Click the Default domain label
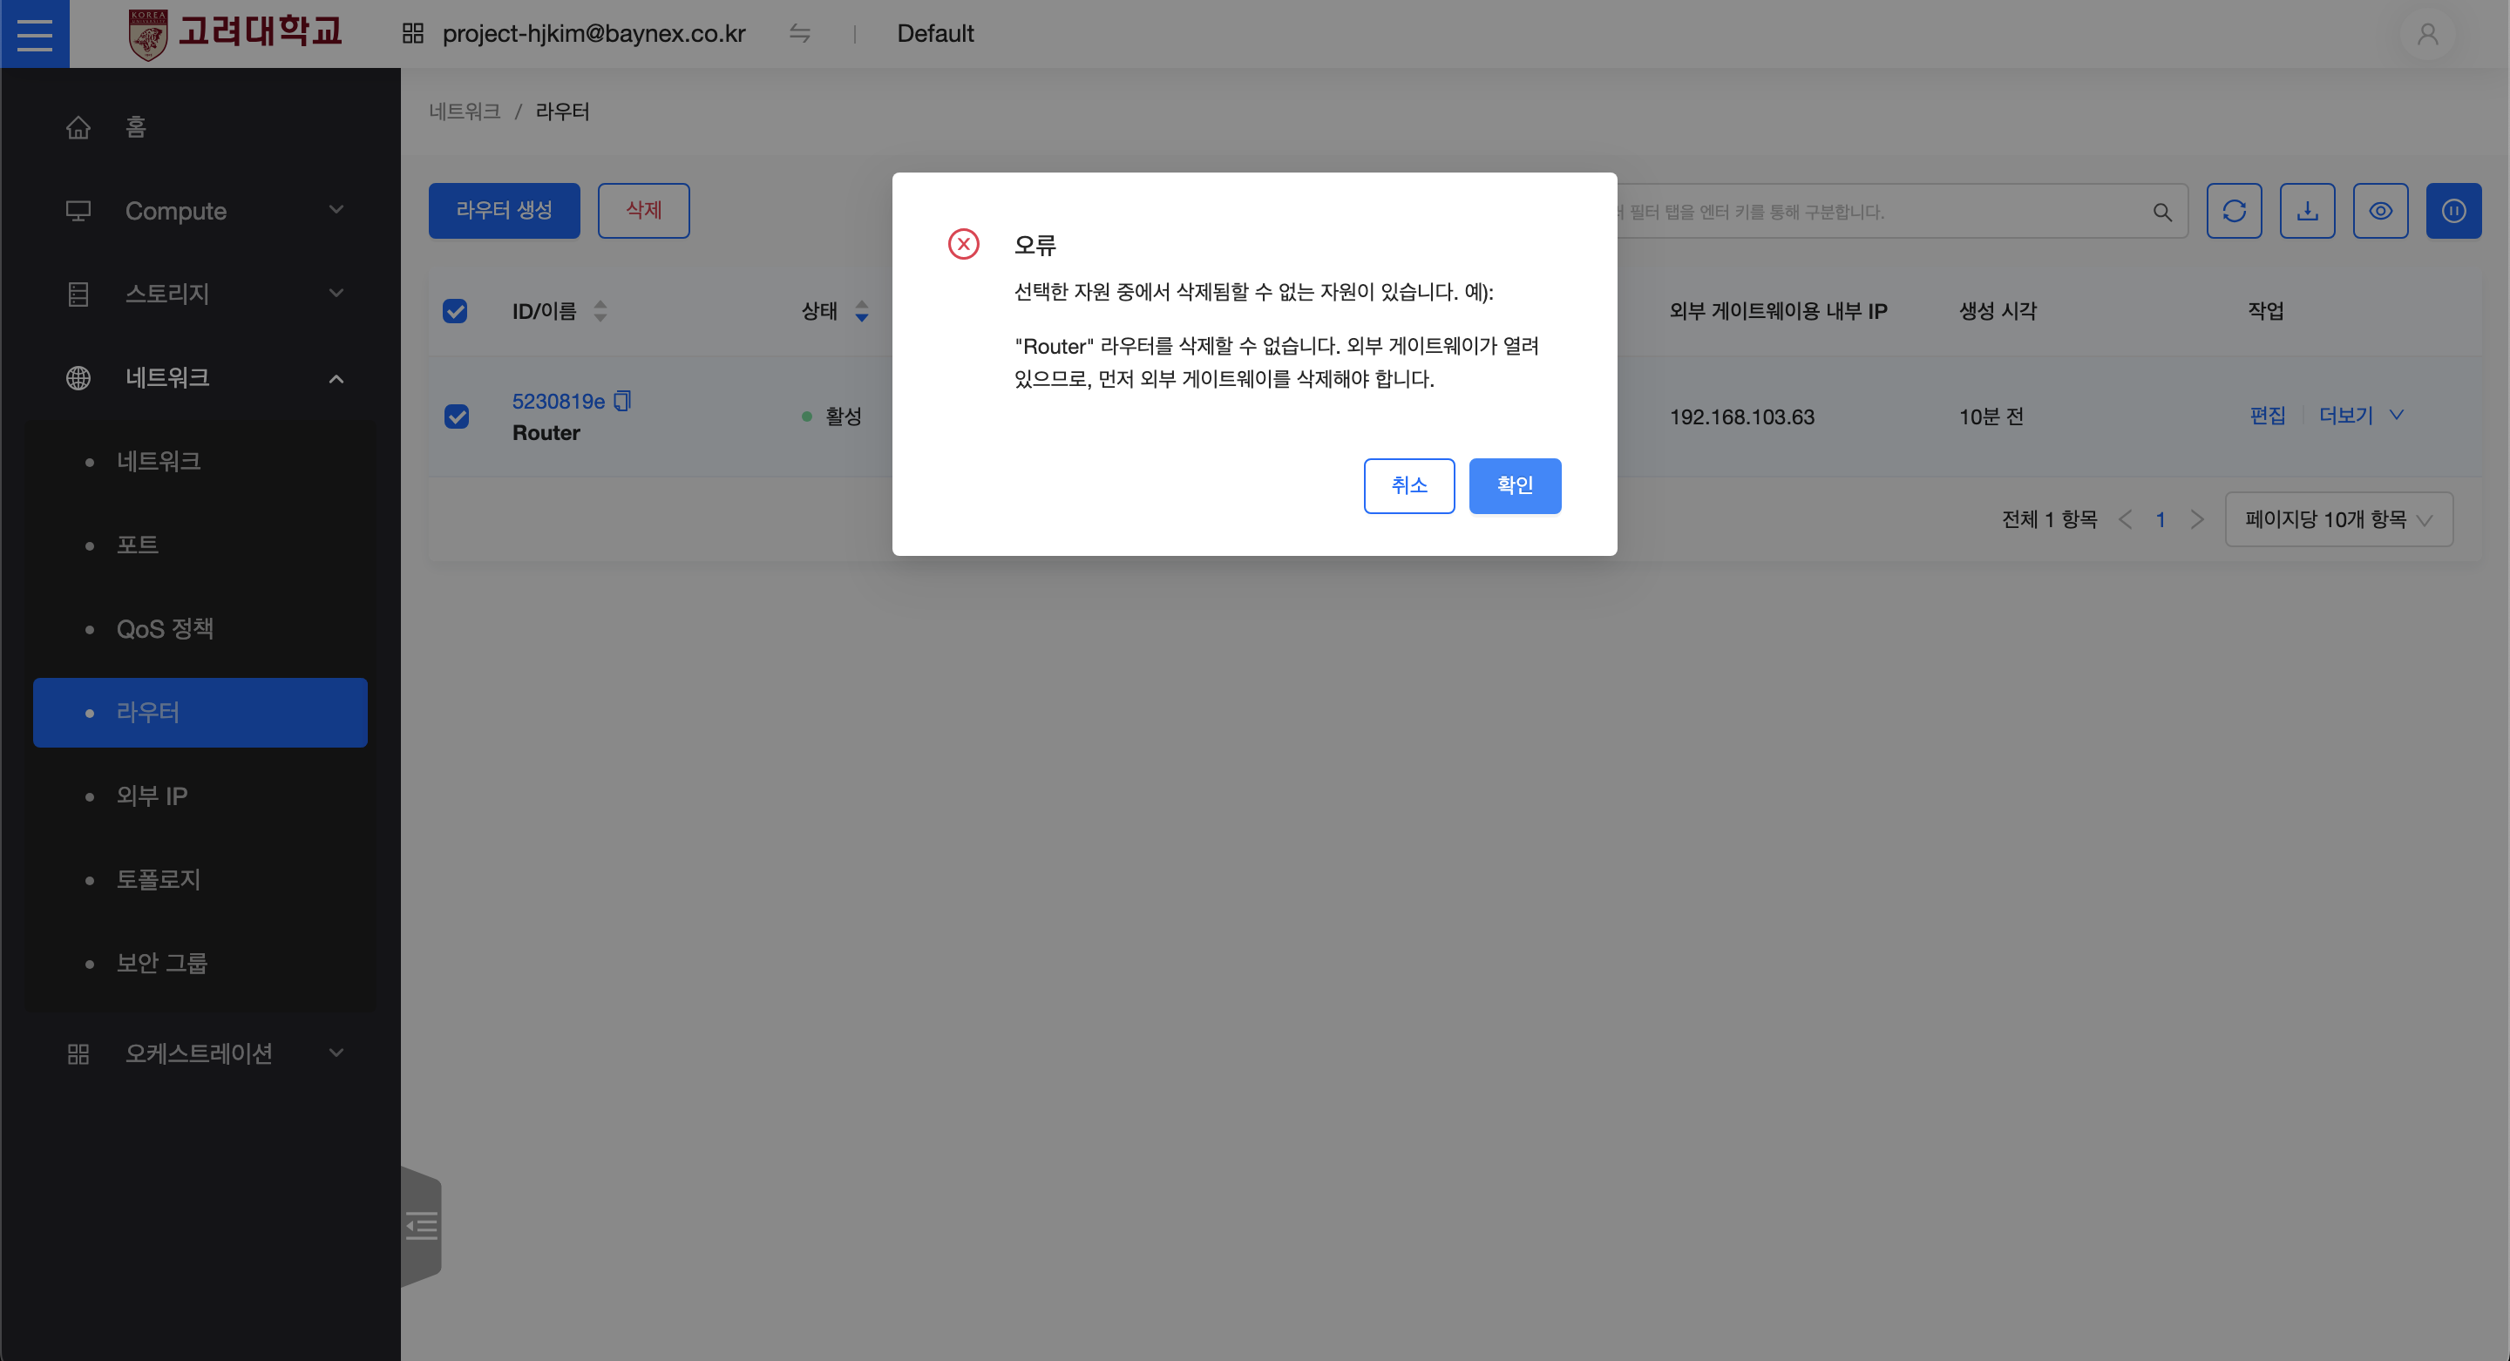Image resolution: width=2510 pixels, height=1361 pixels. [935, 34]
